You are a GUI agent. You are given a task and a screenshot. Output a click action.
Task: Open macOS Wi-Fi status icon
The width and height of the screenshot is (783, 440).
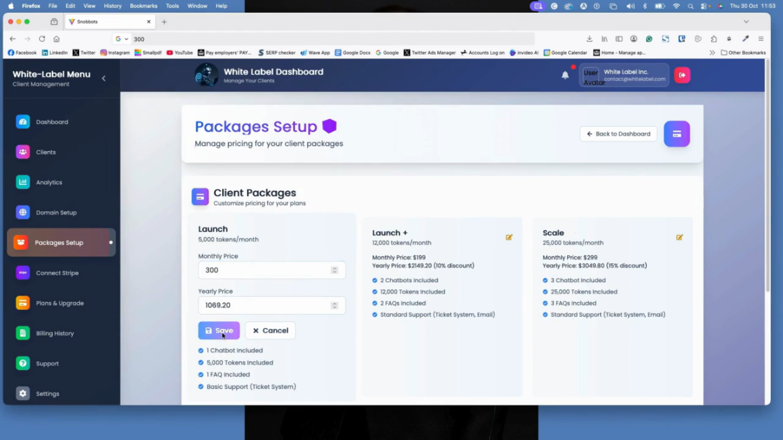[x=676, y=6]
